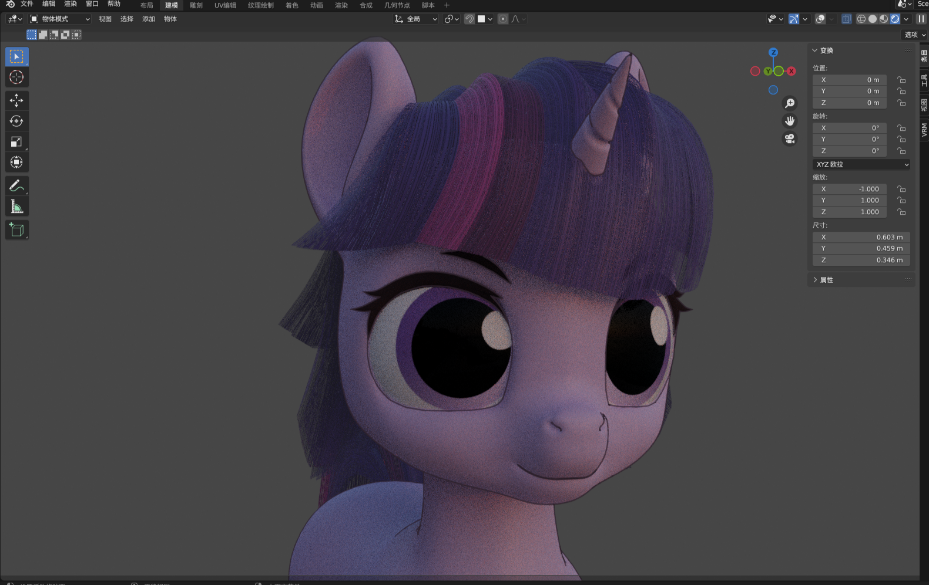This screenshot has width=929, height=585.
Task: Click the rotation Z value slider
Action: coord(850,151)
